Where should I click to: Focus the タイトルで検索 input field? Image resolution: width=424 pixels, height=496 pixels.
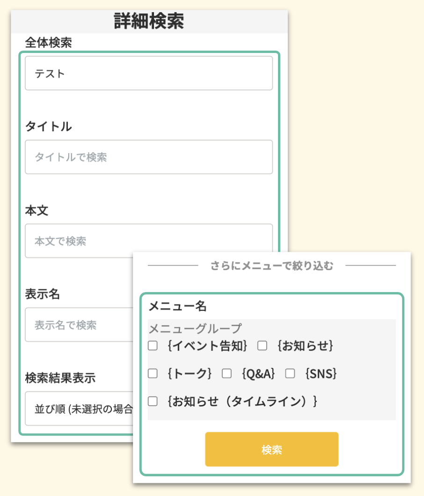click(x=148, y=157)
